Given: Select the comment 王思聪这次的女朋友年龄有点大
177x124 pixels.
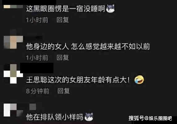Looking at the screenshot, I should tap(78, 80).
